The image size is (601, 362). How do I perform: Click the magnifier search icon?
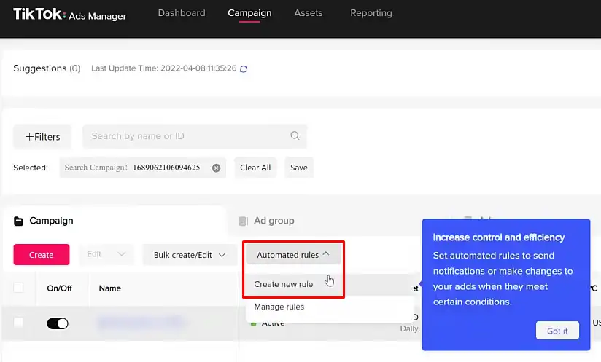click(295, 135)
